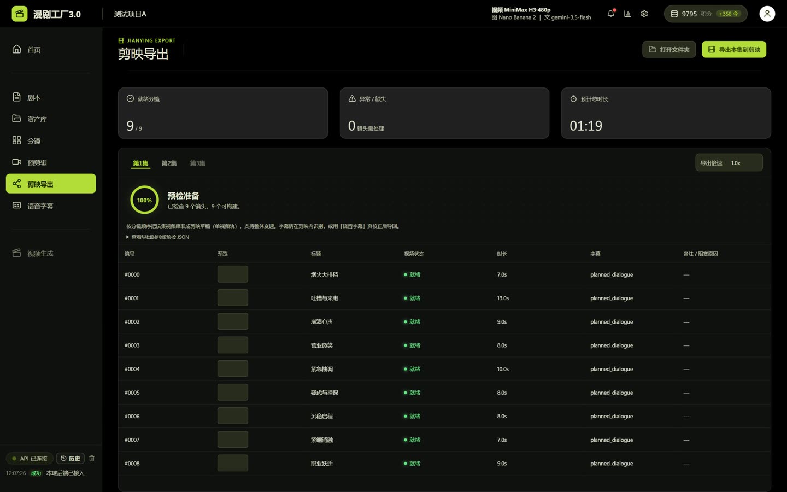Viewport: 787px width, 492px height.
Task: Open the notification bell icon
Action: pos(610,14)
